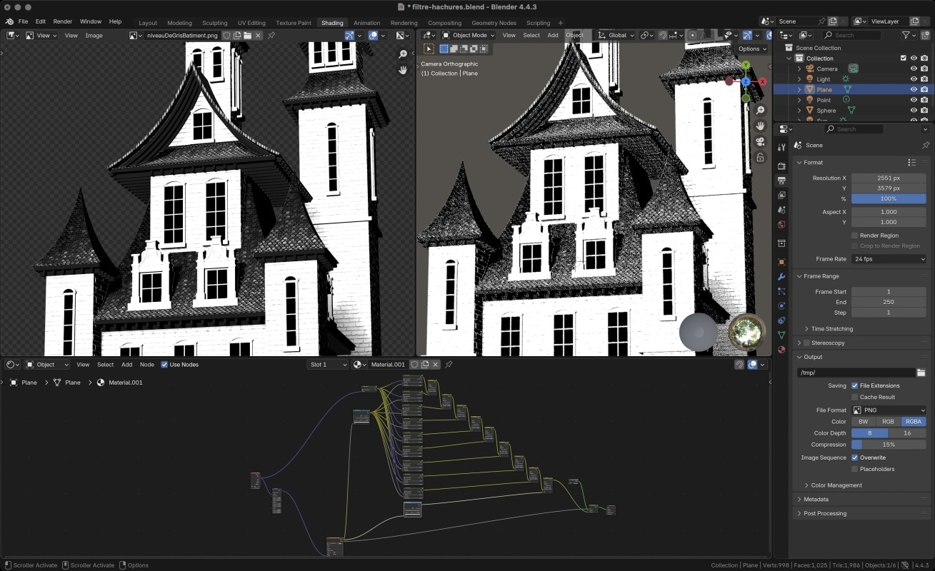The image size is (935, 571).
Task: Open the Object Data properties tab
Action: coord(781,335)
